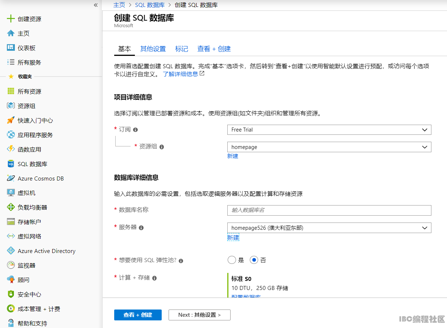447x328 pixels.
Task: Click the 数据库名称 input field
Action: 329,210
